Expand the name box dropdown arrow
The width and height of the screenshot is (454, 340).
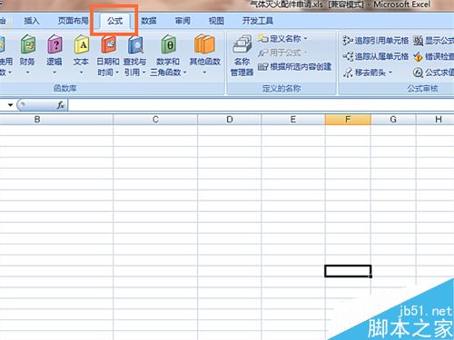coord(11,105)
